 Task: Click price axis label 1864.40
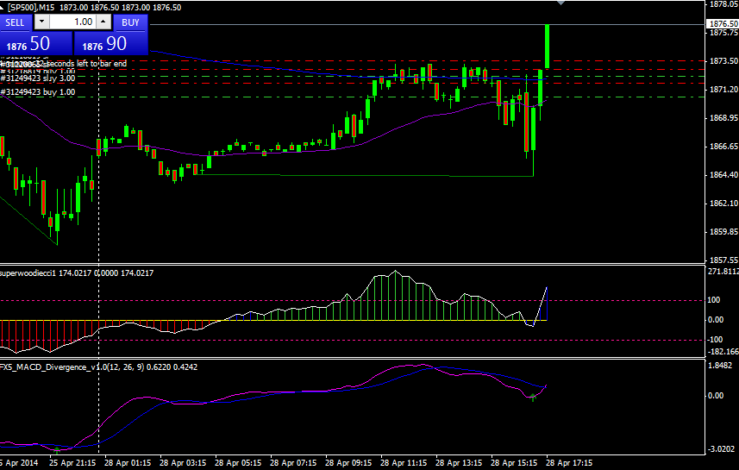click(x=723, y=175)
